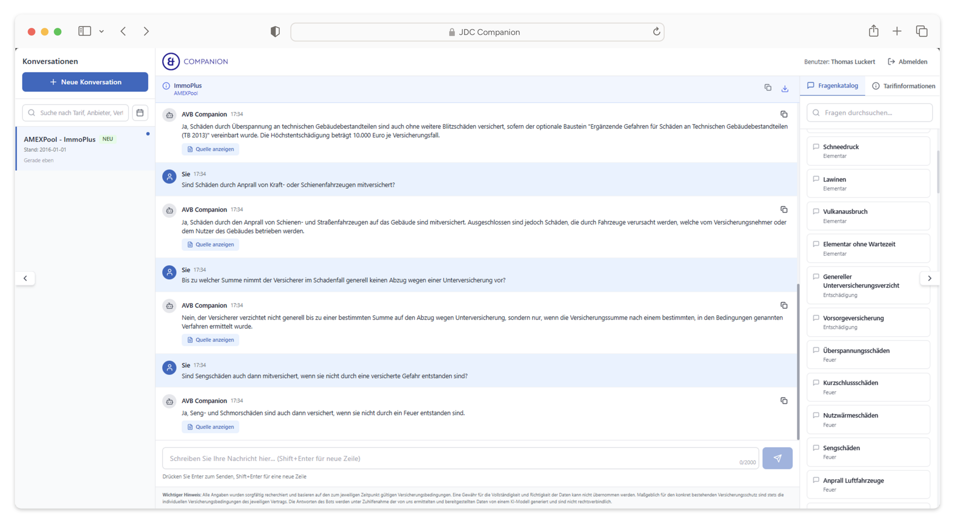Switch to the Tarifinformationen tab
This screenshot has height=525, width=955.
click(x=903, y=86)
